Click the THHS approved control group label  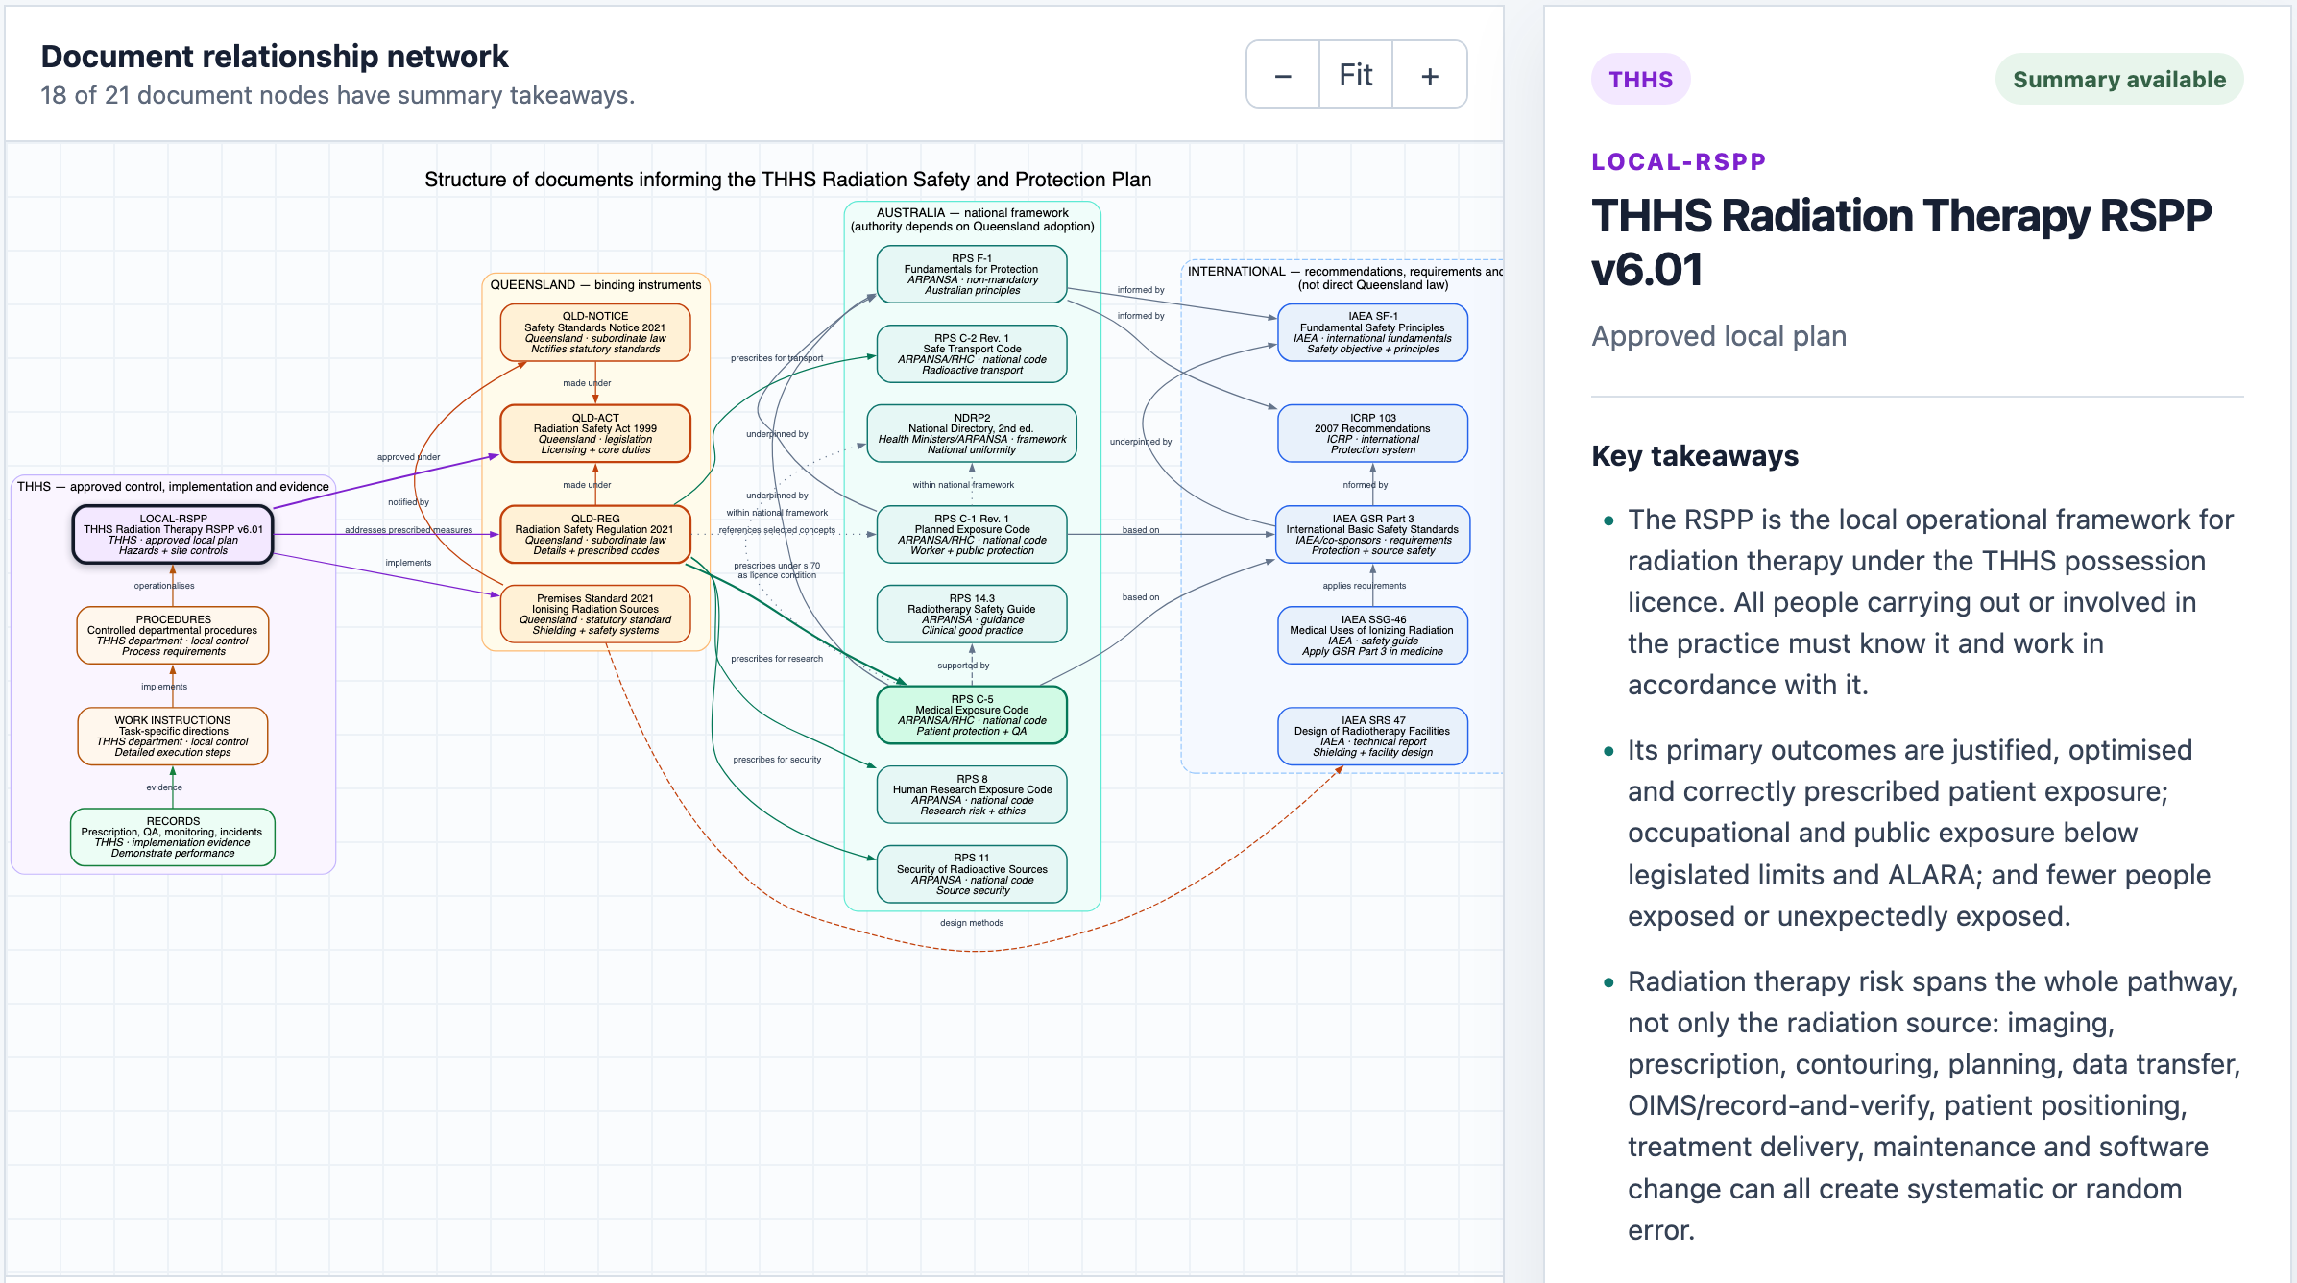tap(173, 487)
